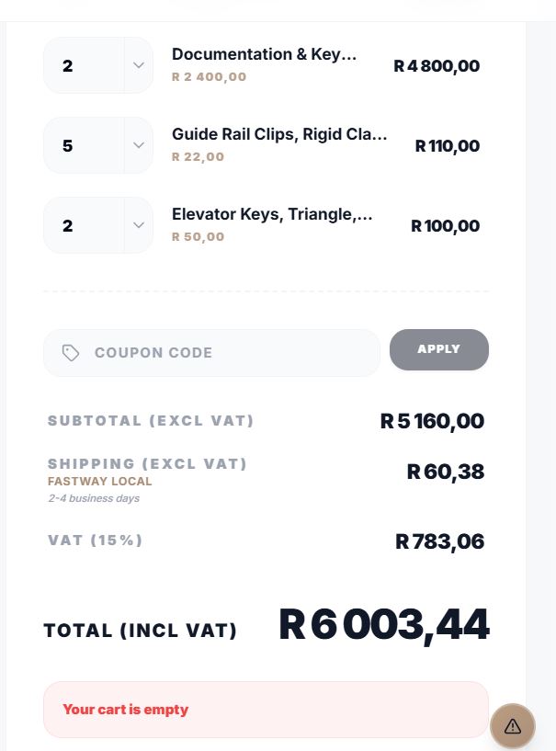Click the coupon tag icon
The image size is (556, 751).
pyautogui.click(x=71, y=353)
